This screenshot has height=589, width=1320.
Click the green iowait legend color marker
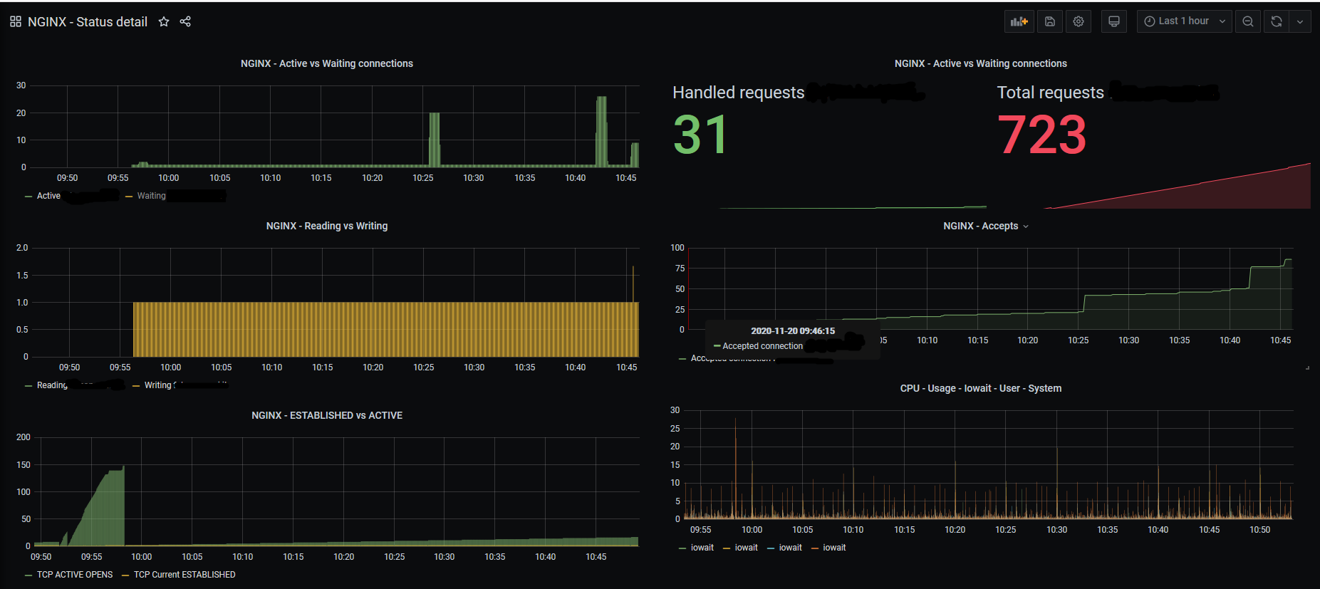coord(683,548)
